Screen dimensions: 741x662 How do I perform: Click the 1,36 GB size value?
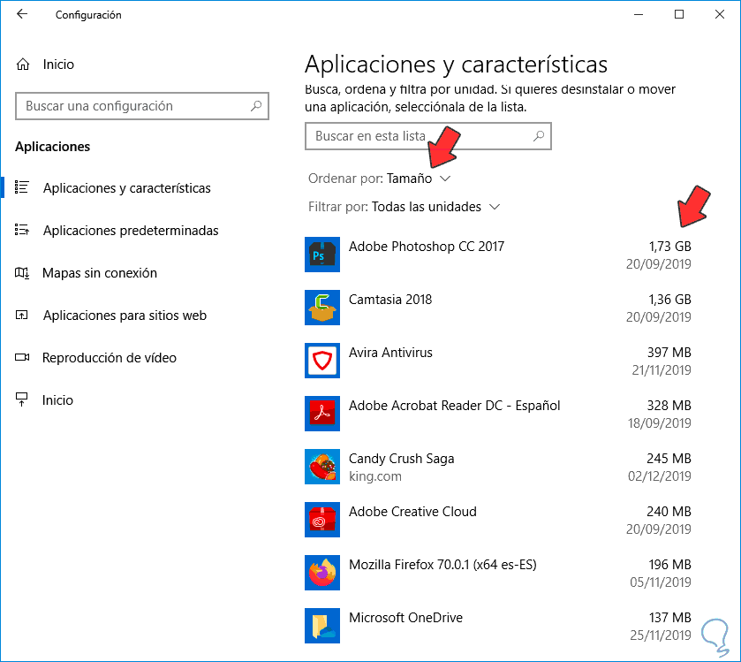pyautogui.click(x=669, y=300)
